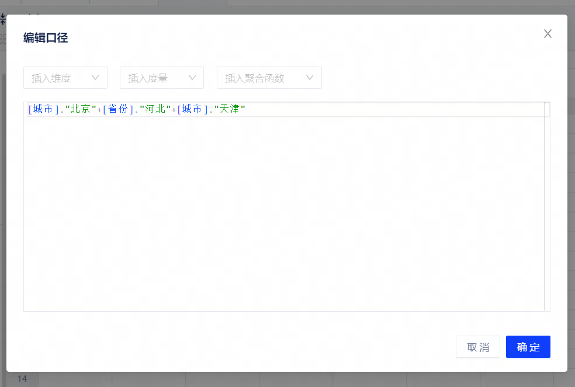Click the chevron arrow in 插入维度 selector
The width and height of the screenshot is (575, 387).
[96, 78]
